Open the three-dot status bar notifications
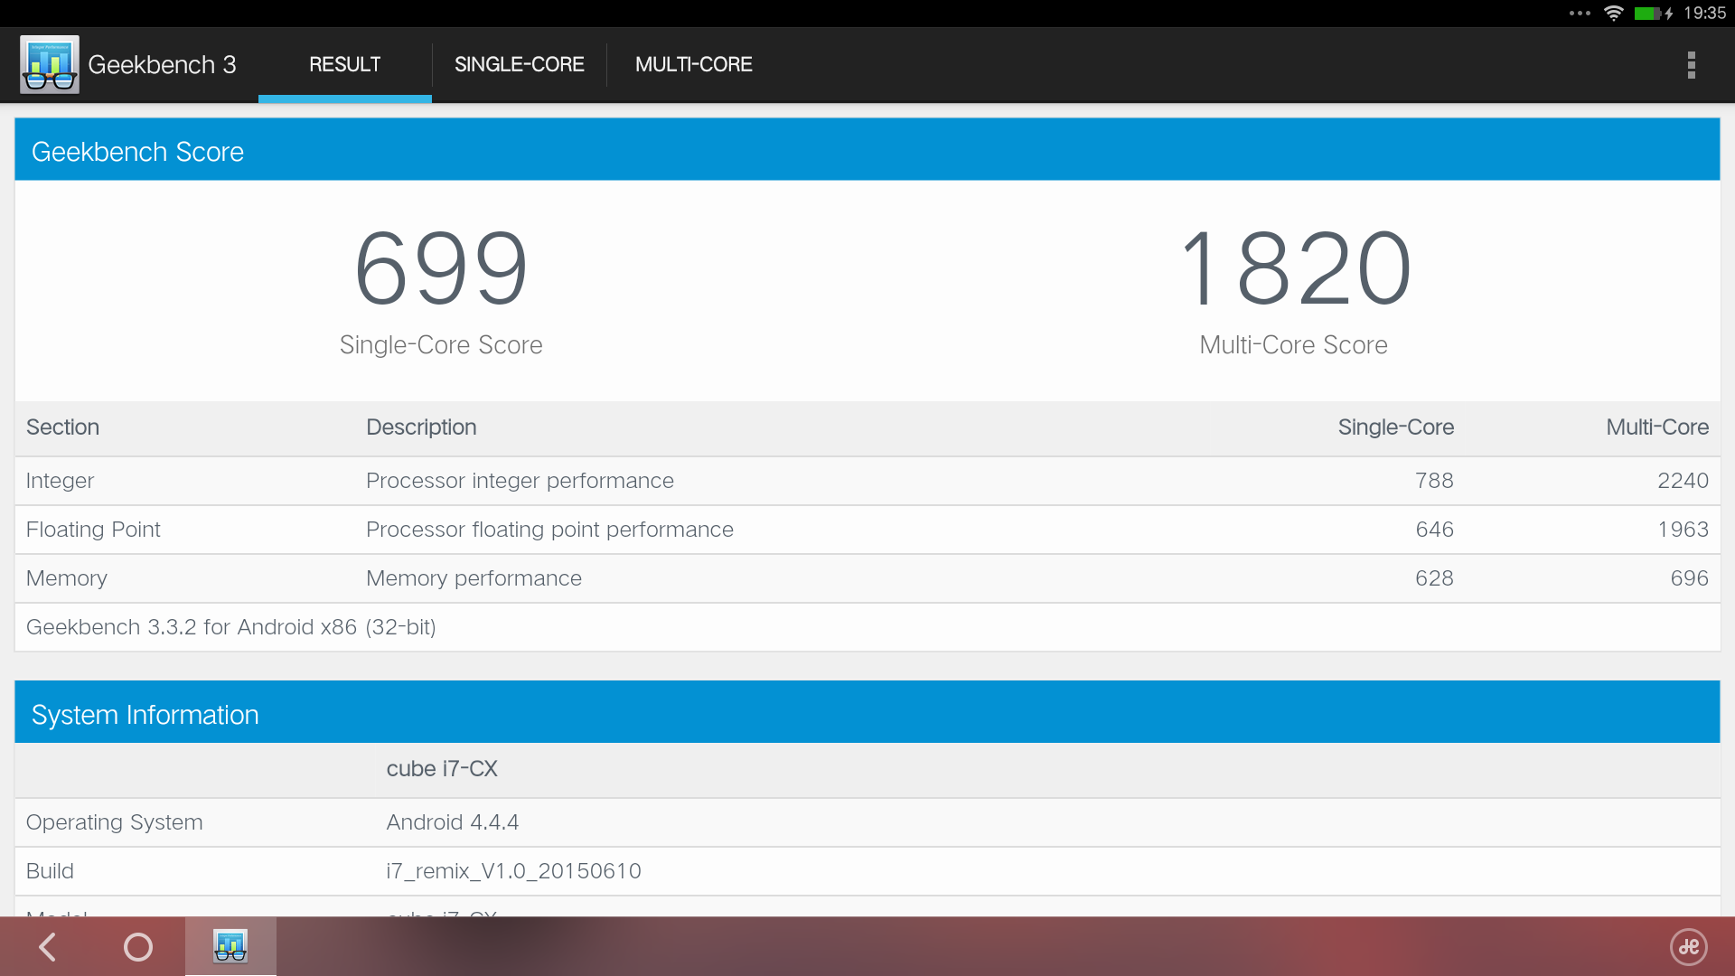Screen dimensions: 1735x976 tap(1580, 13)
